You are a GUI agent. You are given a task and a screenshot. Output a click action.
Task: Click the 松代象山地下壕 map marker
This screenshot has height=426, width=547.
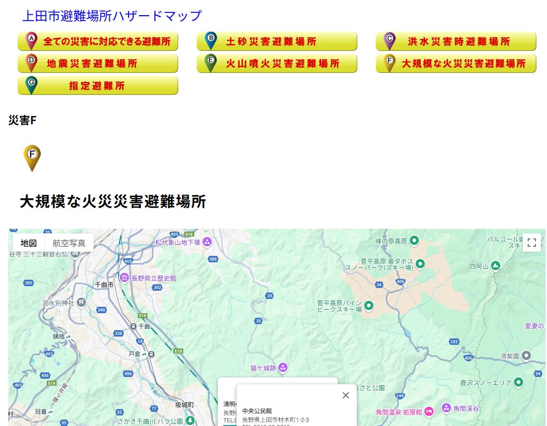(207, 242)
